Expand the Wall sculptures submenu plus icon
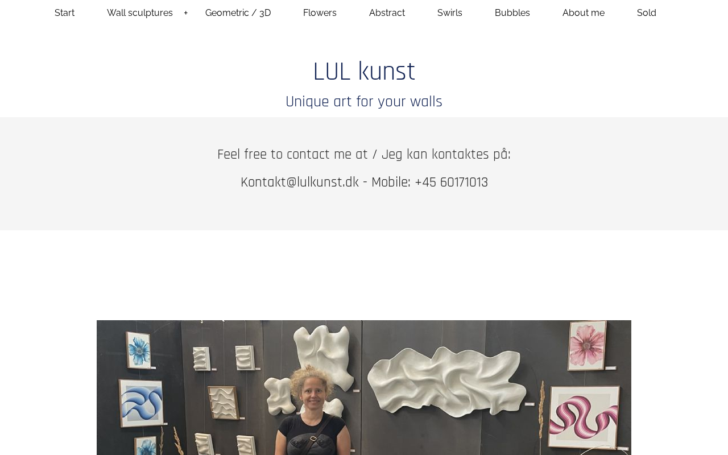The image size is (728, 455). click(x=186, y=13)
